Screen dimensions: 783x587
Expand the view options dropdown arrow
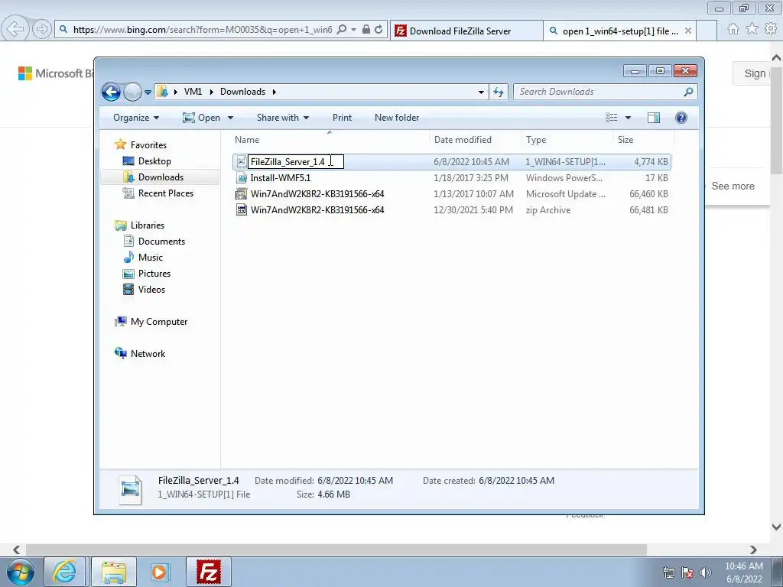click(629, 118)
